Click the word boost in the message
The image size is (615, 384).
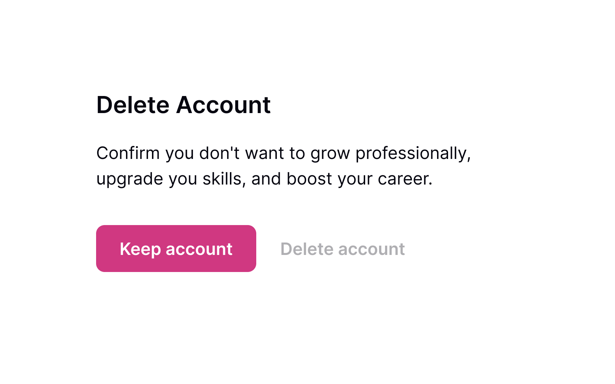point(309,179)
